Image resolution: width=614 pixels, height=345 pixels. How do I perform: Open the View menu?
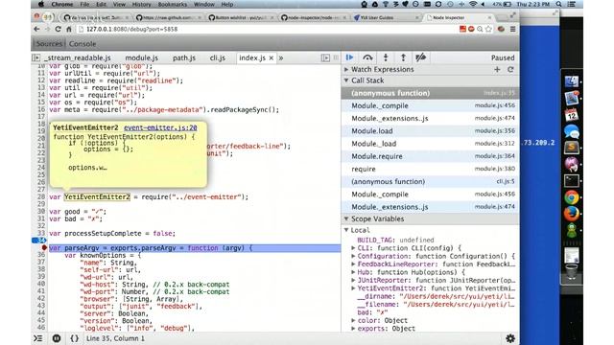[119, 4]
